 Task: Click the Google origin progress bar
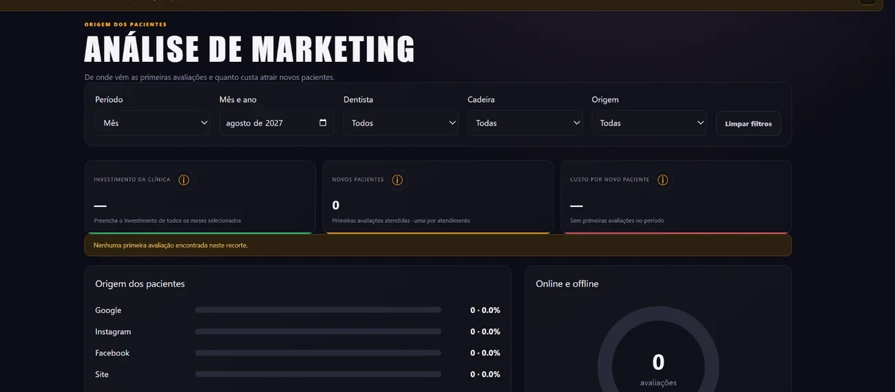click(x=318, y=310)
